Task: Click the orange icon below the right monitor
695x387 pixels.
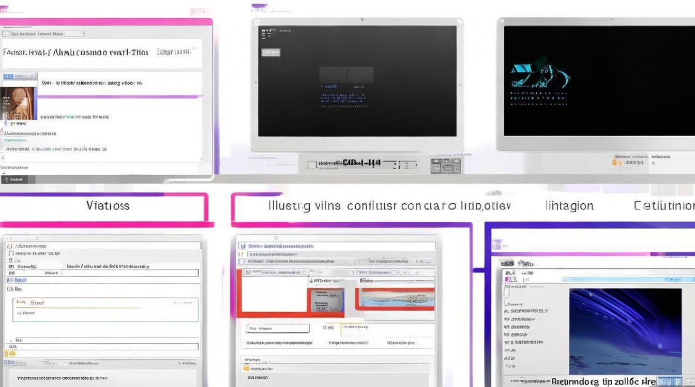Action: (614, 163)
